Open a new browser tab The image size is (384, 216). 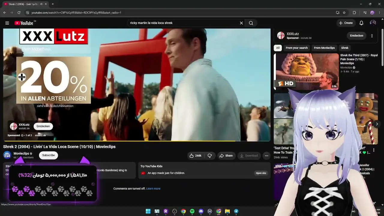pos(53,4)
